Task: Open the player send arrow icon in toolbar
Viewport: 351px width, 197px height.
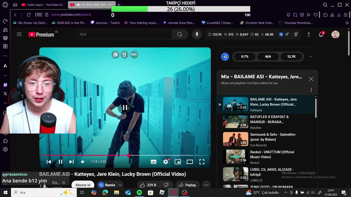Action: pyautogui.click(x=309, y=15)
